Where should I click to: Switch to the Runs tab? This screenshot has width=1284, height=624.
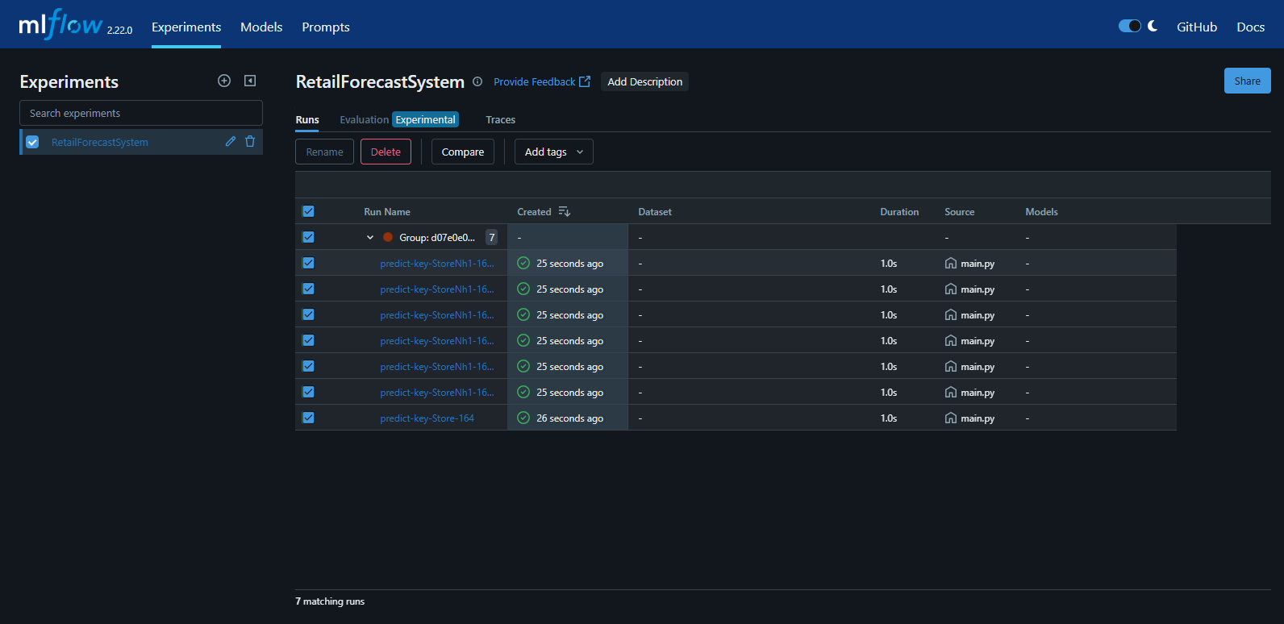point(307,119)
